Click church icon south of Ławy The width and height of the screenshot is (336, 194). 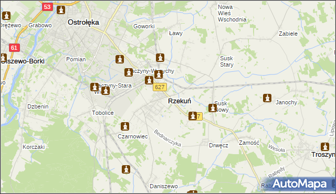160,58
